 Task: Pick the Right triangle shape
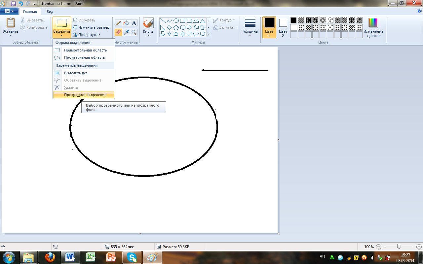point(163,27)
